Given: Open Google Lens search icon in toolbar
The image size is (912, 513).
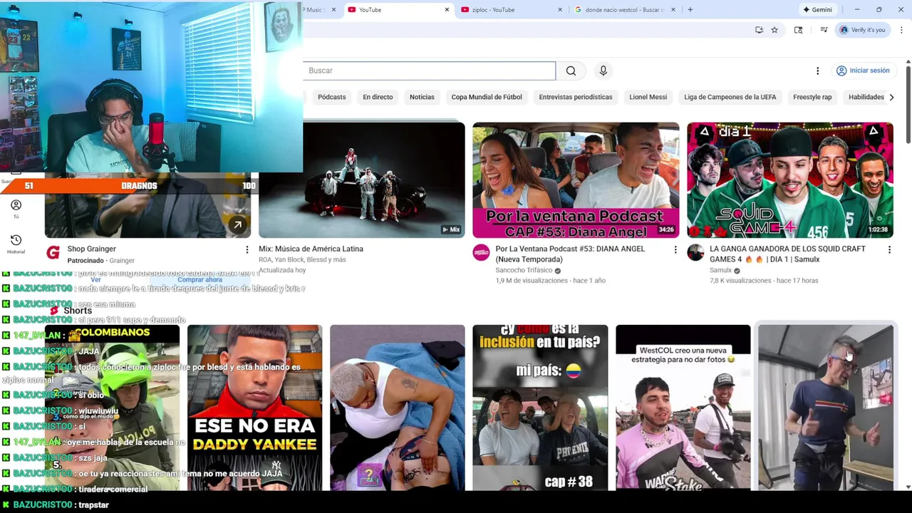Looking at the screenshot, I should click(x=798, y=30).
